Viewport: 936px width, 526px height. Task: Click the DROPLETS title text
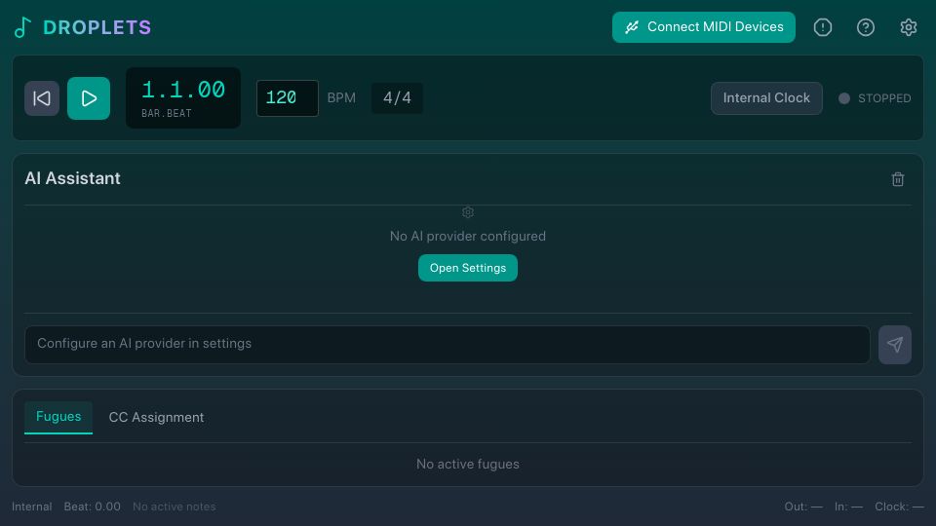tap(97, 27)
